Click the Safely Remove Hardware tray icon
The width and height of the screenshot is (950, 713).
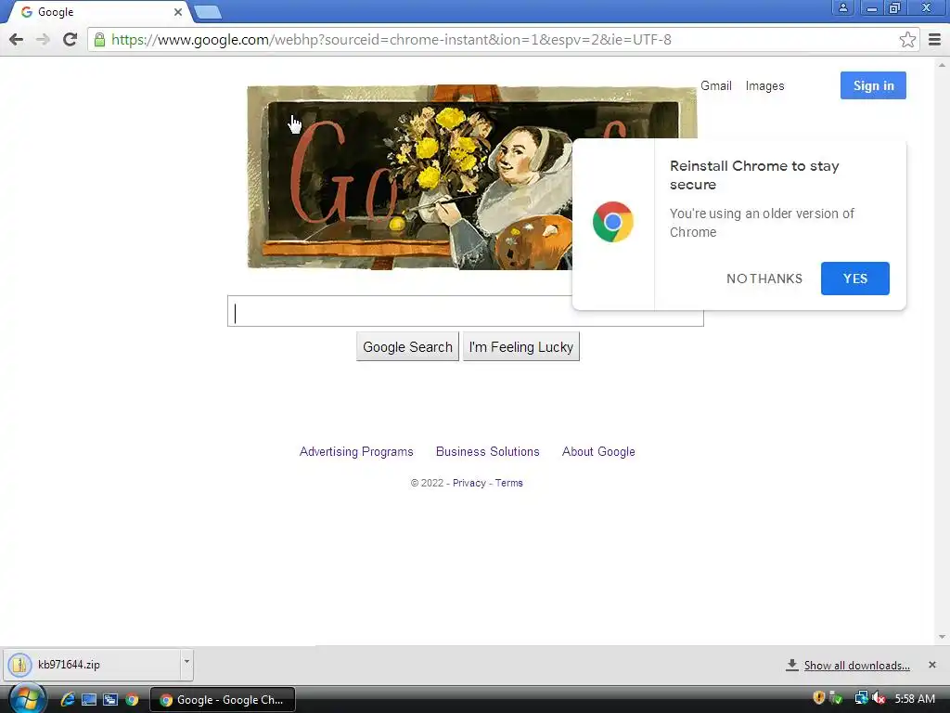[x=836, y=698]
